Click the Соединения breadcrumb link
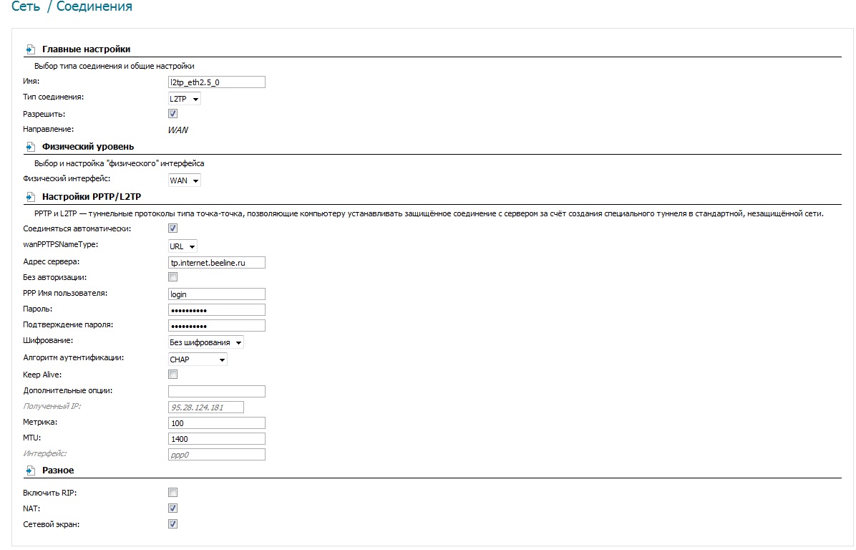The height and width of the screenshot is (550, 856). [94, 6]
